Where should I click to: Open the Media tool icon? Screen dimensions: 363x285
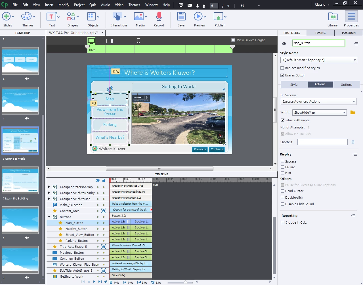tap(139, 16)
